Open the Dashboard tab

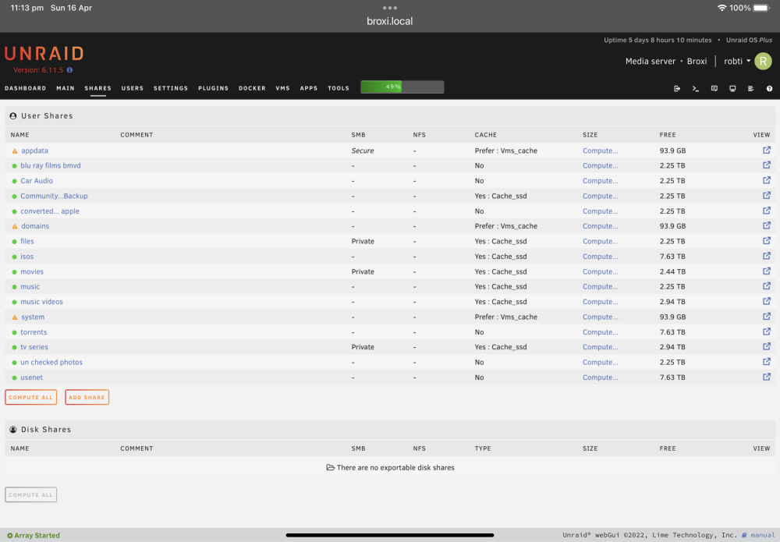coord(26,88)
